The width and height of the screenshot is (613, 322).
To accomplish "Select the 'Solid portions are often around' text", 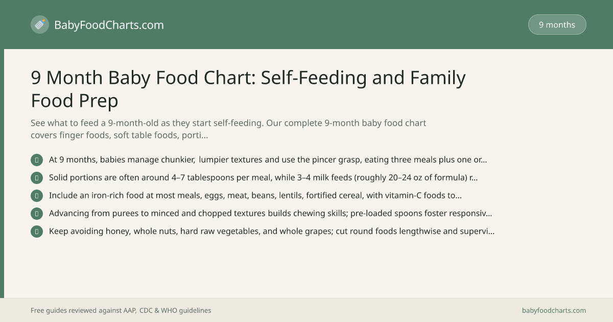I will [263, 177].
